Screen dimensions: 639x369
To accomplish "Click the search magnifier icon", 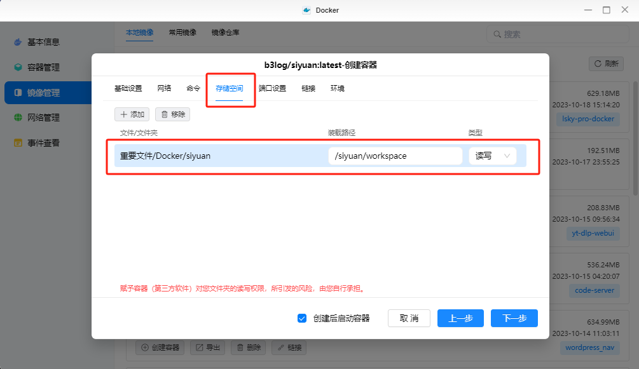I will point(497,34).
